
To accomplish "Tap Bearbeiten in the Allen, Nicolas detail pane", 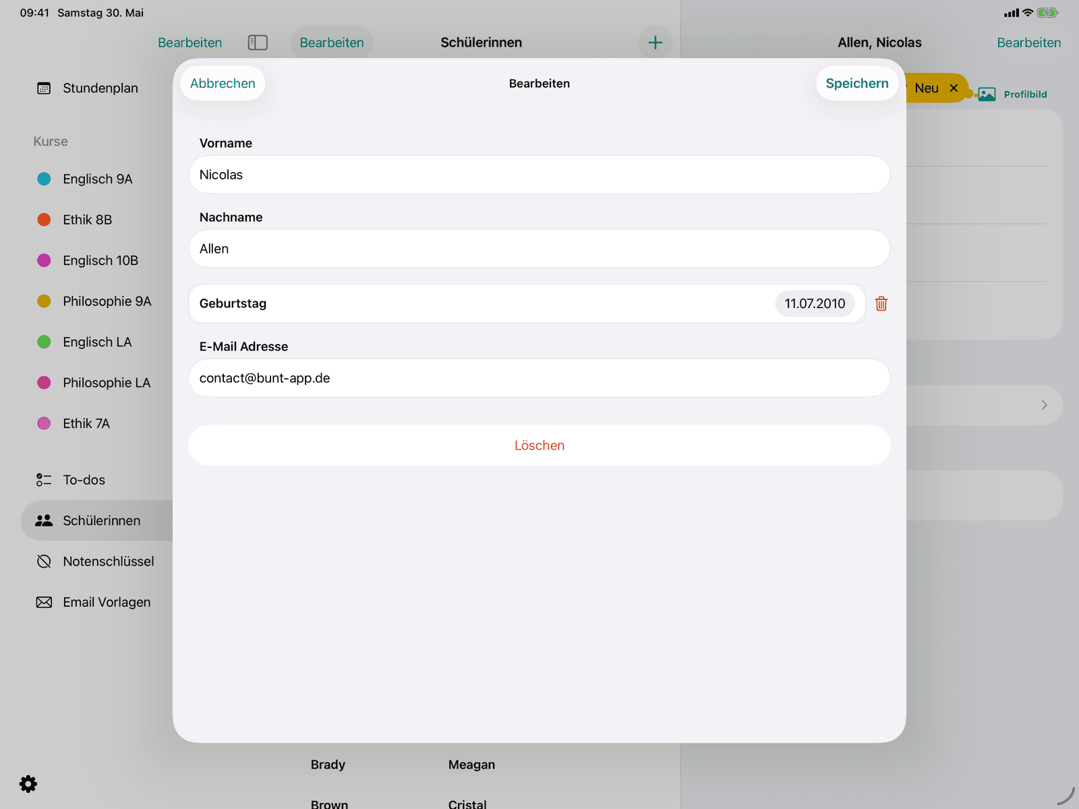I will [x=1028, y=42].
